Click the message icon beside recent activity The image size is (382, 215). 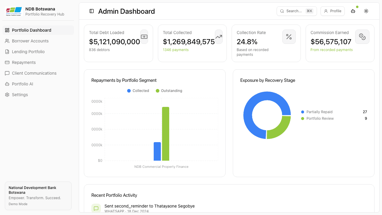pyautogui.click(x=96, y=208)
